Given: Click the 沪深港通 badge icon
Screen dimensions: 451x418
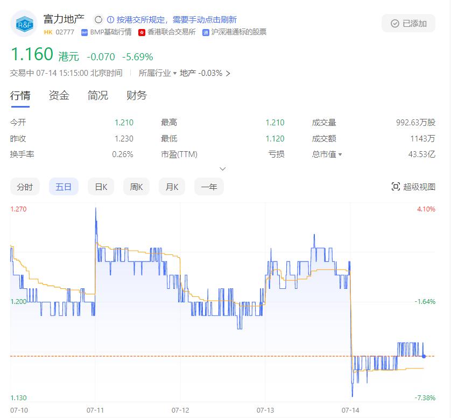Looking at the screenshot, I should tap(205, 32).
